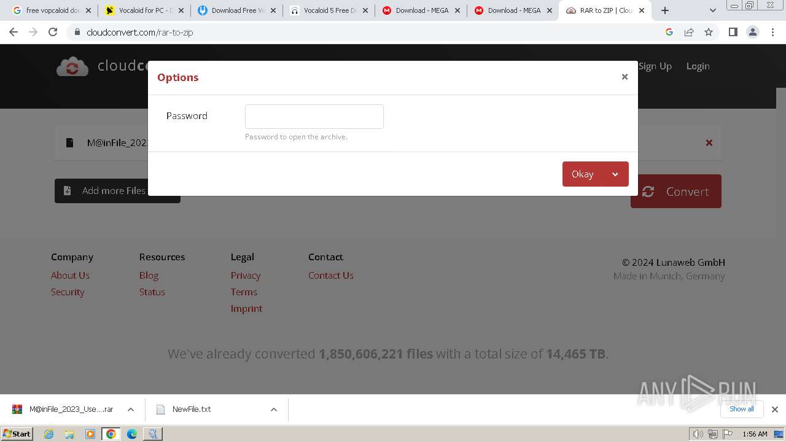Close the free vopcaloid tab
Viewport: 786px width, 442px height.
[88, 10]
